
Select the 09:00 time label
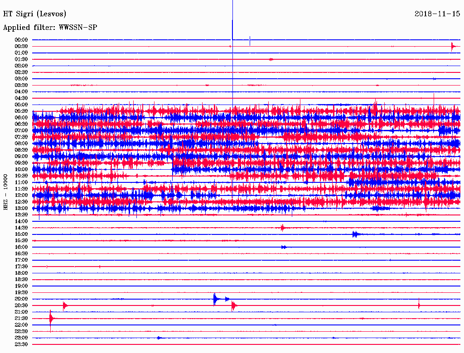pos(21,157)
